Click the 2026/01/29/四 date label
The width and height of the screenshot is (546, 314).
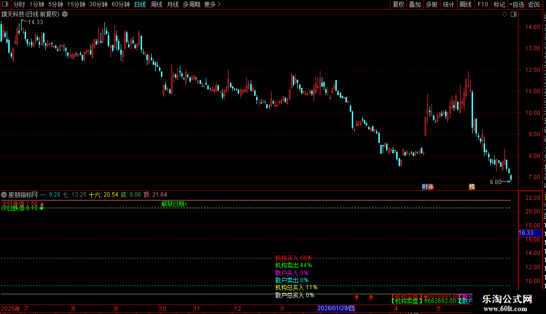point(336,308)
